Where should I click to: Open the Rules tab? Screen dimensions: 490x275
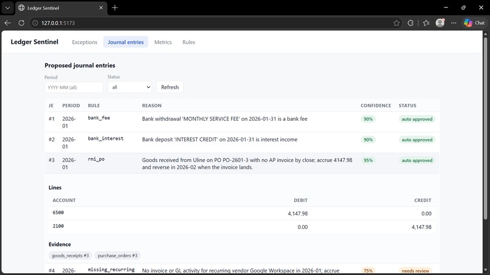pyautogui.click(x=188, y=42)
